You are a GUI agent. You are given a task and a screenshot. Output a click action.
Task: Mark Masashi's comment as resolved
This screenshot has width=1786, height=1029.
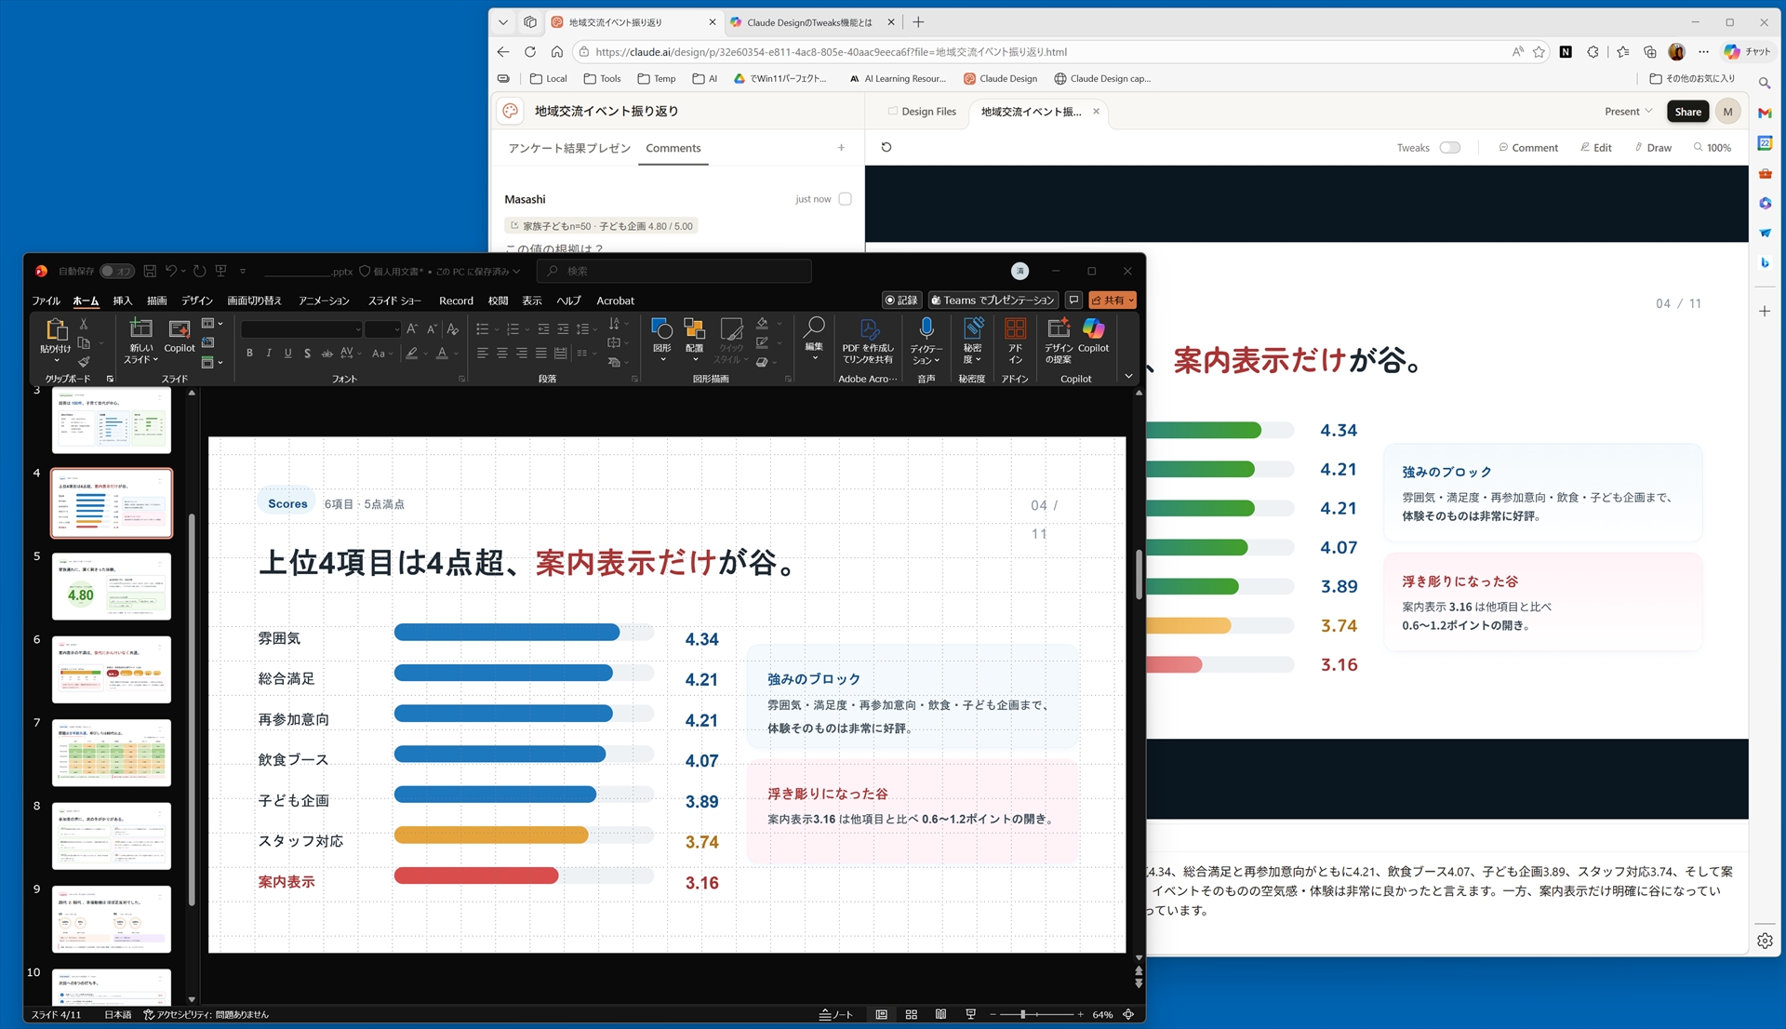click(x=844, y=198)
